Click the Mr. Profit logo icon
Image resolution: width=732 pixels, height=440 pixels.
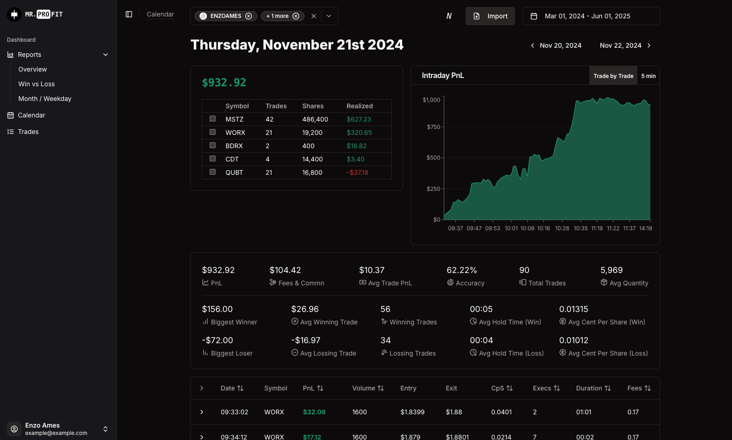[x=14, y=15]
